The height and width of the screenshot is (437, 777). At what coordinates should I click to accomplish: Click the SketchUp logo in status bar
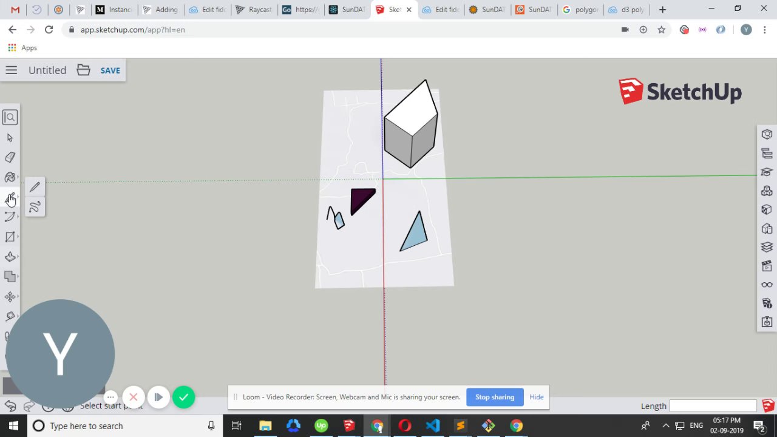[x=768, y=405]
